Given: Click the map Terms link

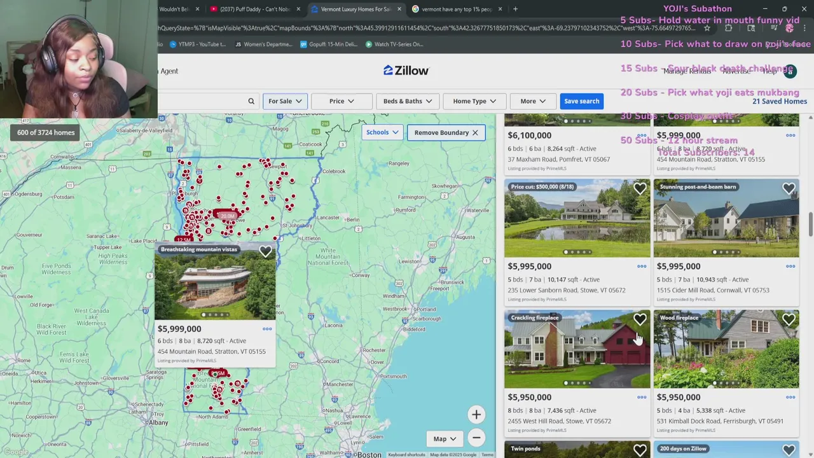Looking at the screenshot, I should coord(487,455).
